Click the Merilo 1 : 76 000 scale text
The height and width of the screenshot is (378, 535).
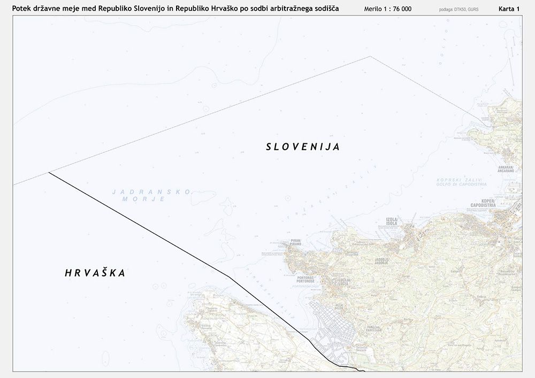[x=387, y=10]
